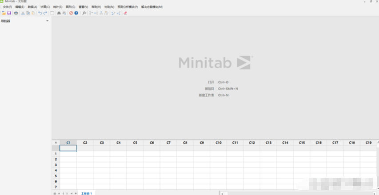Click horizontal scrollbar left arrow
The width and height of the screenshot is (379, 195).
click(221, 193)
